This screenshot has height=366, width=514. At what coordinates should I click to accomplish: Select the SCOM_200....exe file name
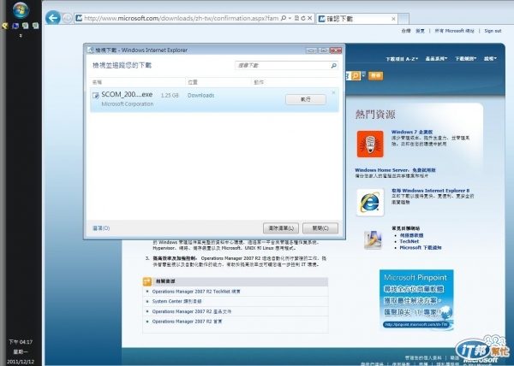tap(127, 94)
